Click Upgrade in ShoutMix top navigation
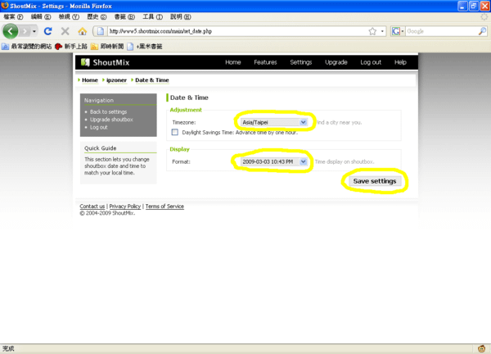This screenshot has height=354, width=491. (336, 62)
